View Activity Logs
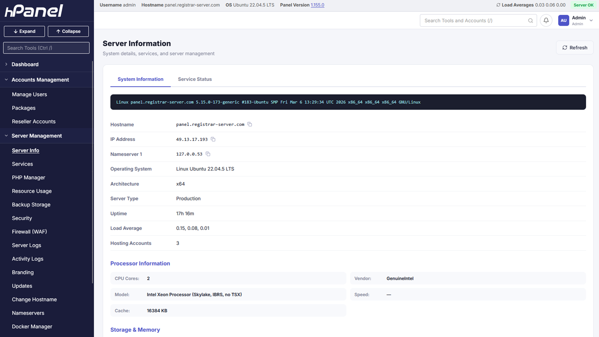Image resolution: width=599 pixels, height=337 pixels. click(x=28, y=259)
